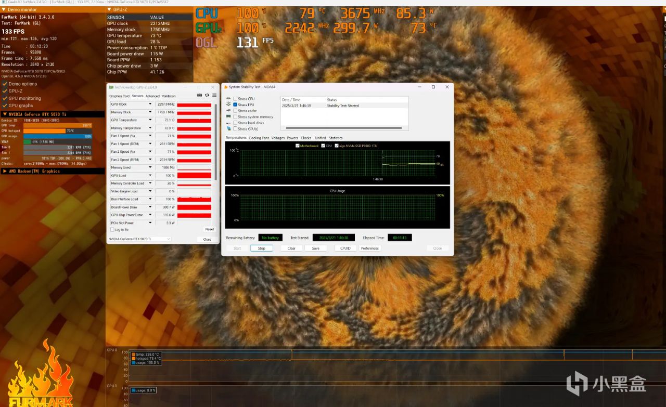Image resolution: width=666 pixels, height=407 pixels.
Task: Click the icon beside Stress cache
Action: 228,111
